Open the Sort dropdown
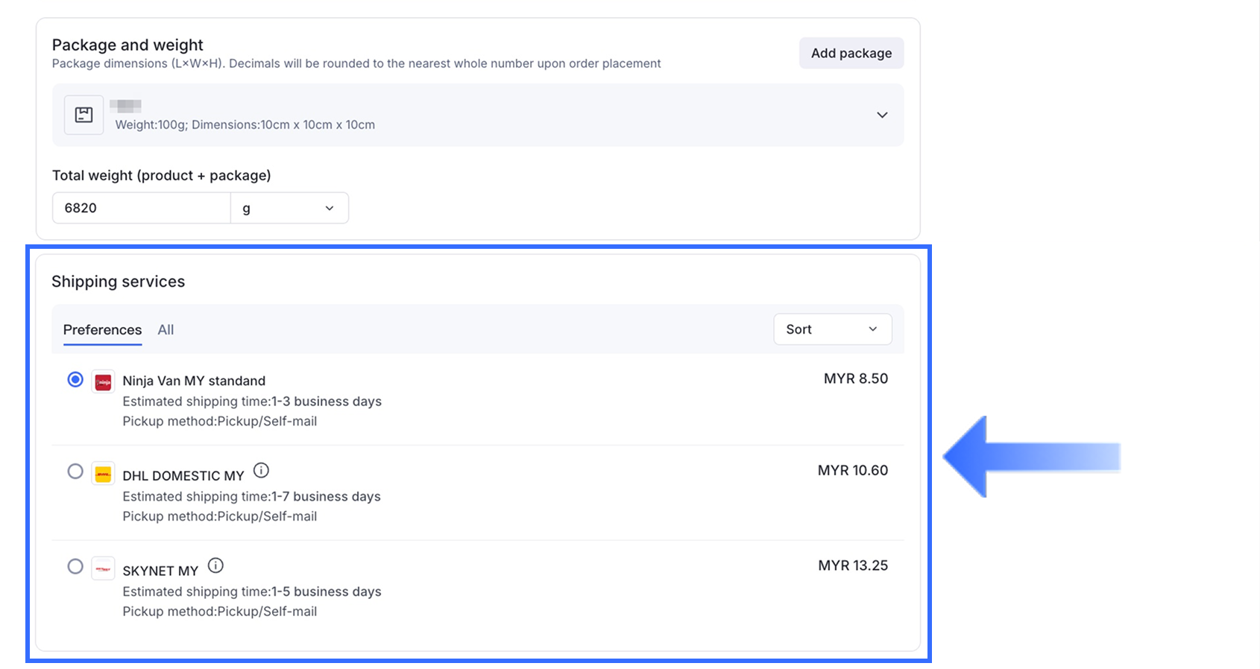 [x=832, y=329]
